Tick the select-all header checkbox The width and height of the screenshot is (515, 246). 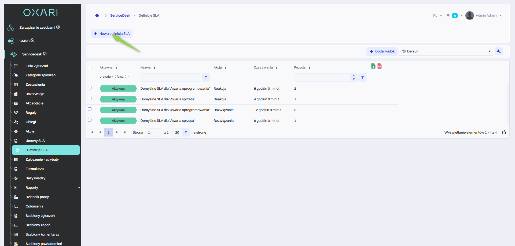[90, 67]
